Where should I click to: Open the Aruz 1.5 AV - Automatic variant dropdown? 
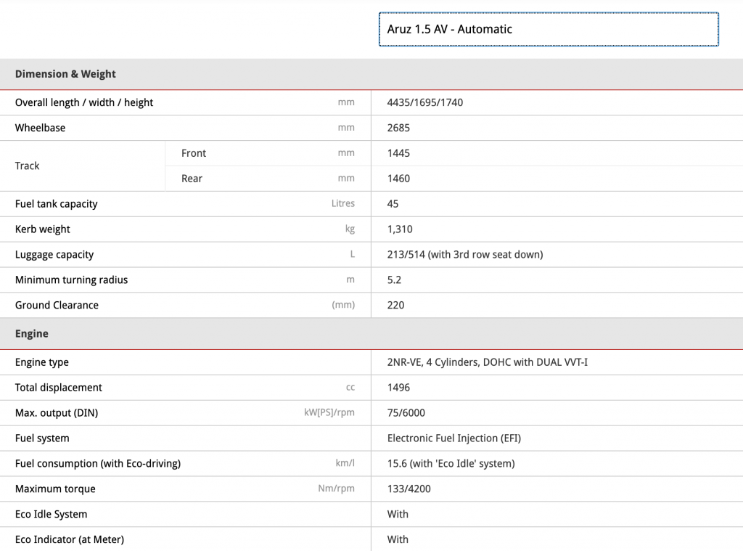point(549,30)
